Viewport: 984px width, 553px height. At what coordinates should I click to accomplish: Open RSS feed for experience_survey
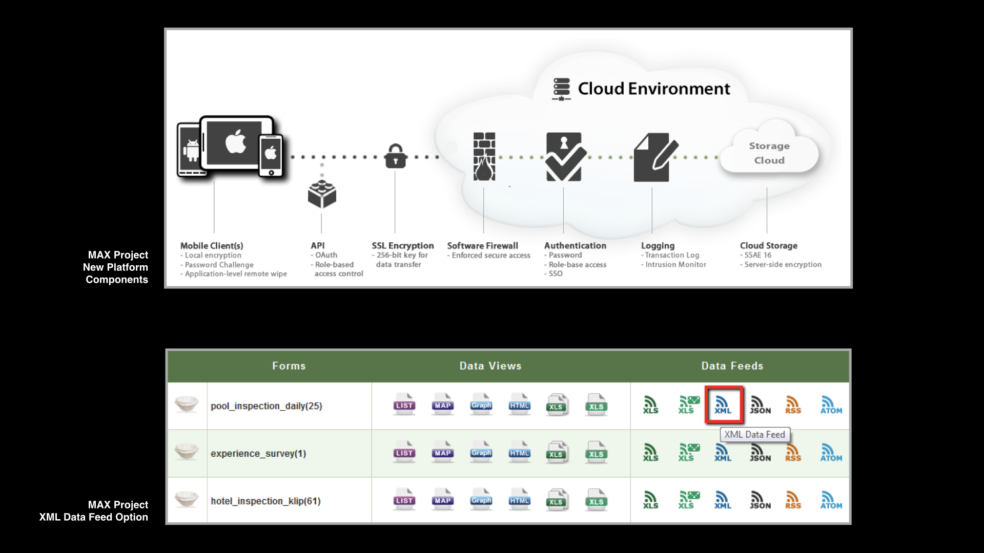793,452
